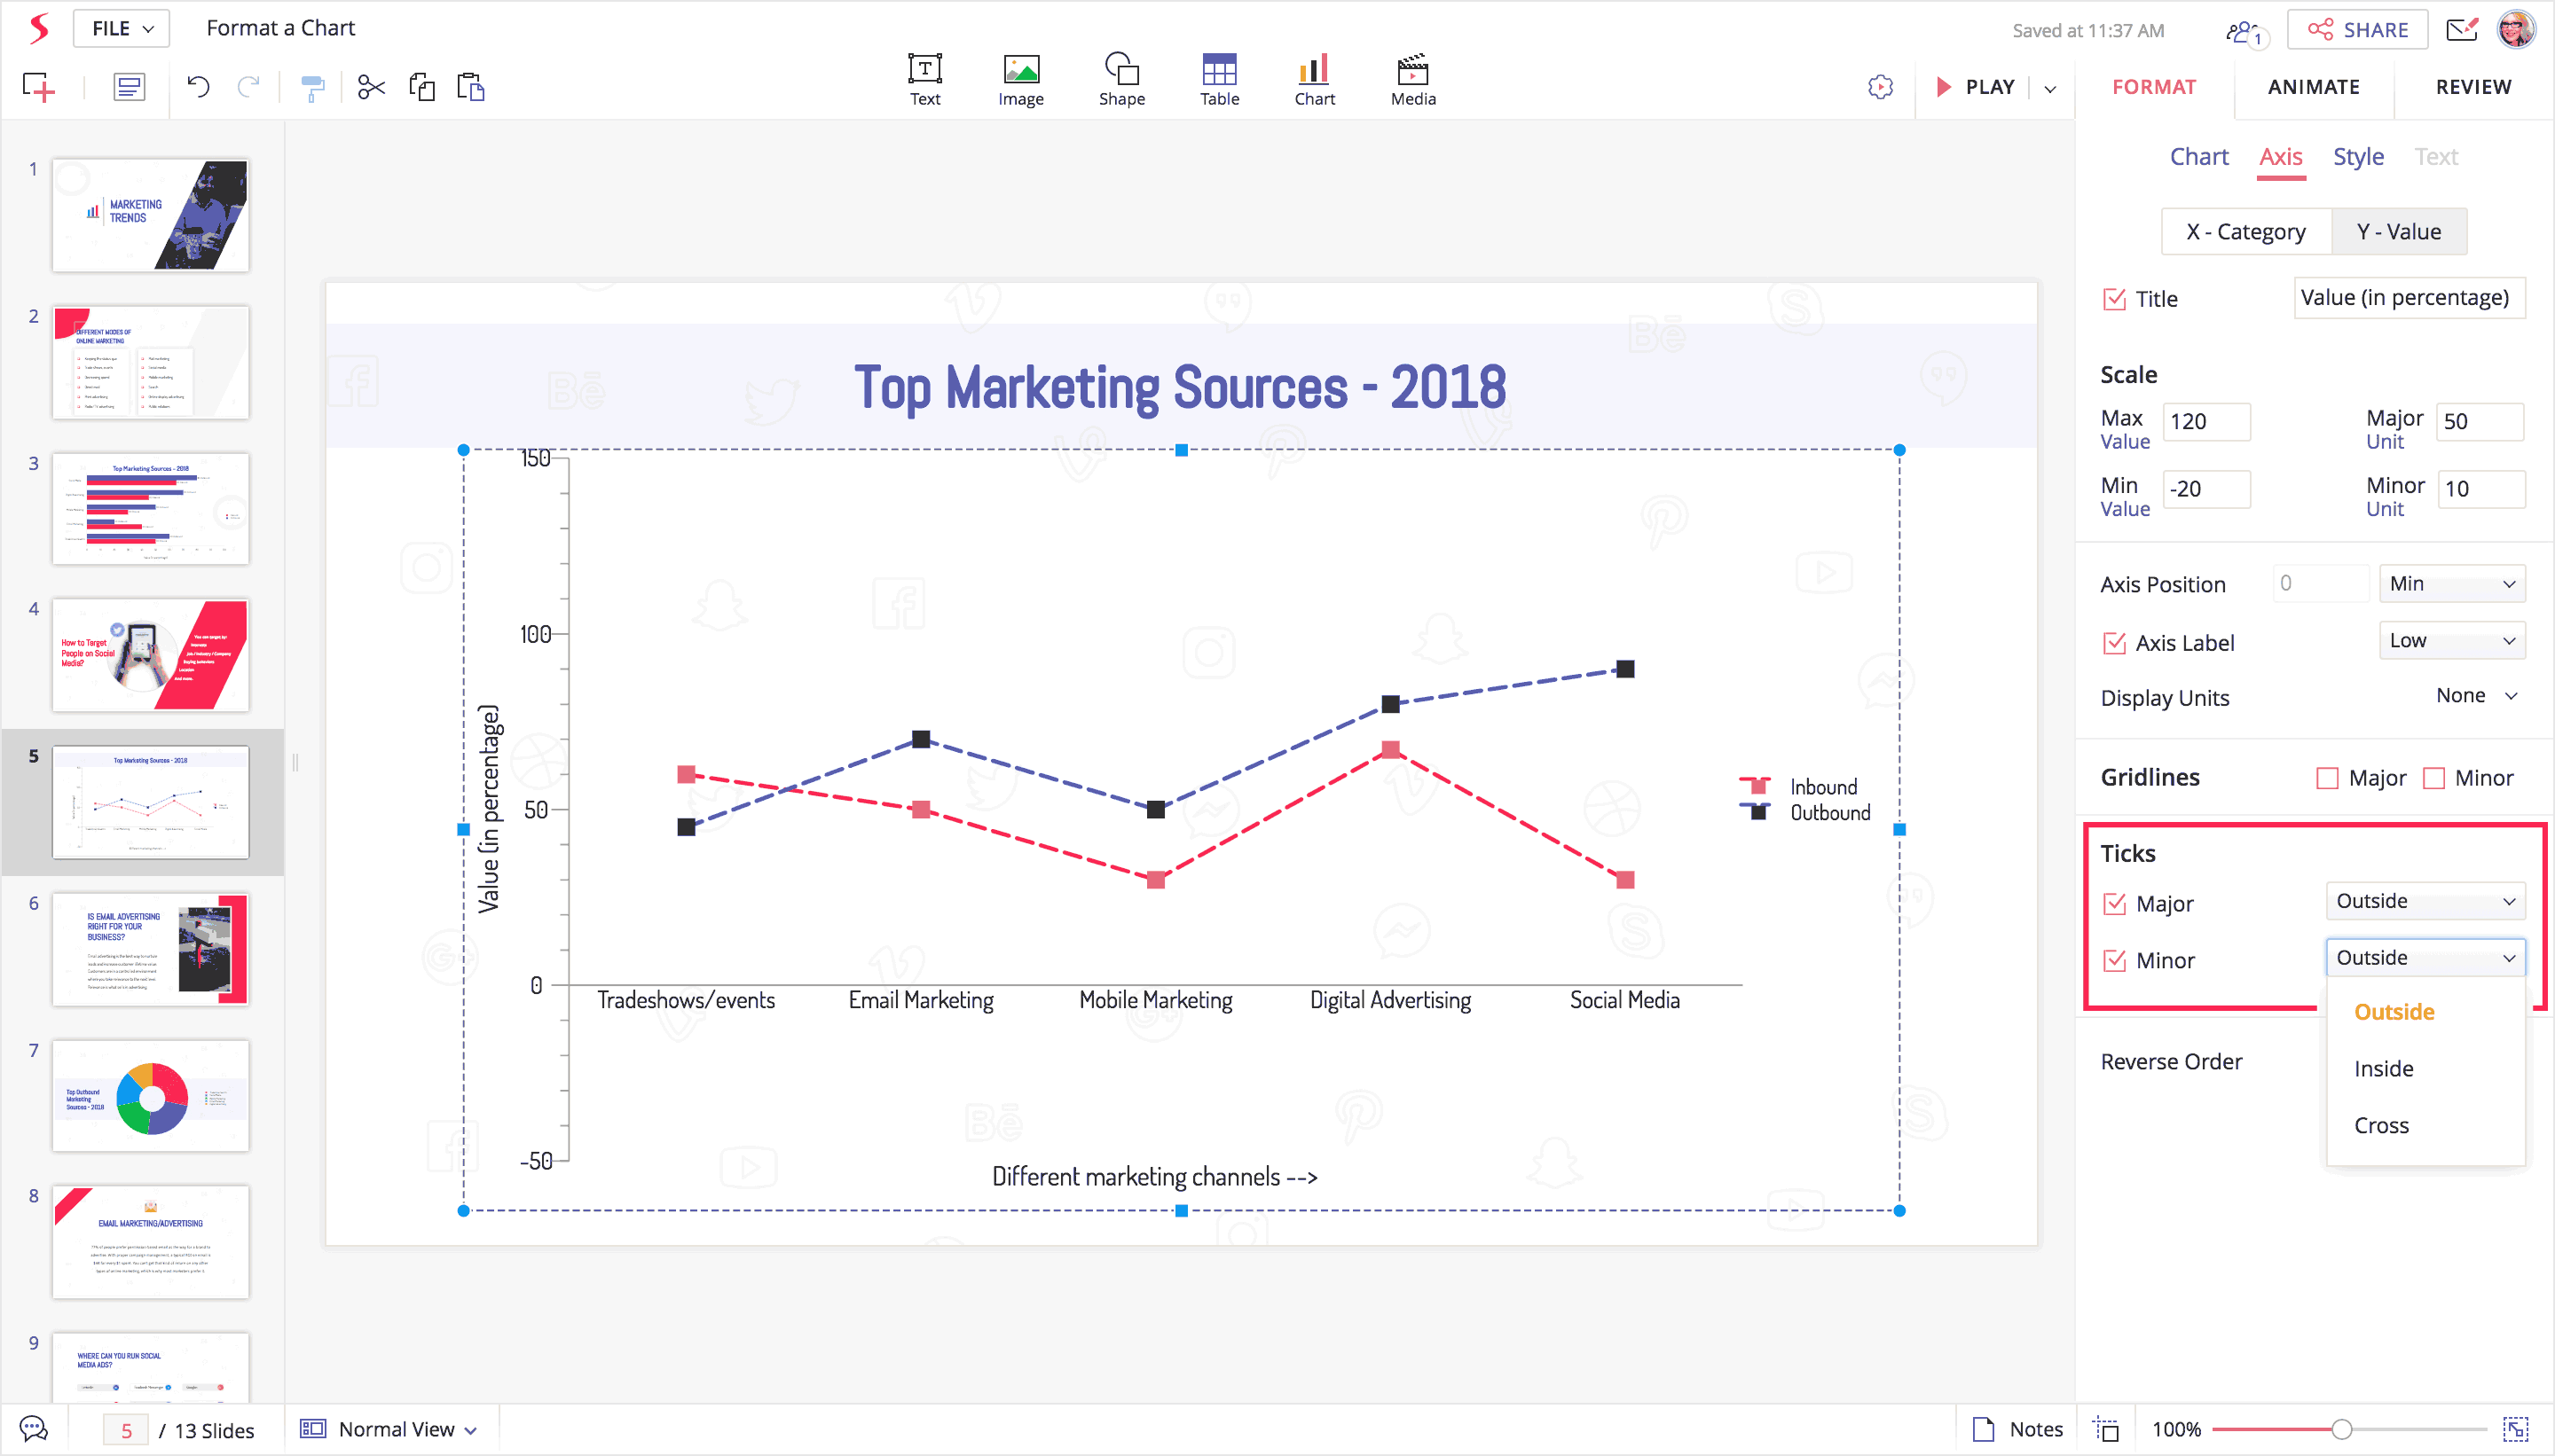The image size is (2555, 1456).
Task: Uncheck the axis Title checkbox
Action: tap(2114, 299)
